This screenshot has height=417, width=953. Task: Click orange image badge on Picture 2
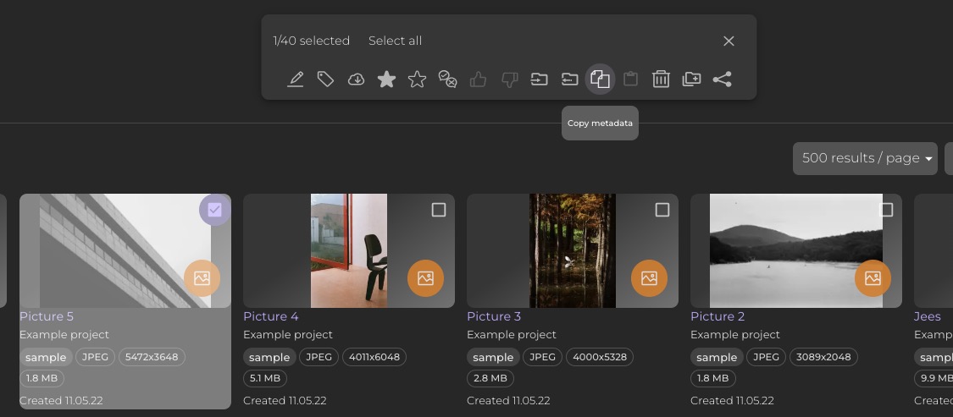pos(873,278)
